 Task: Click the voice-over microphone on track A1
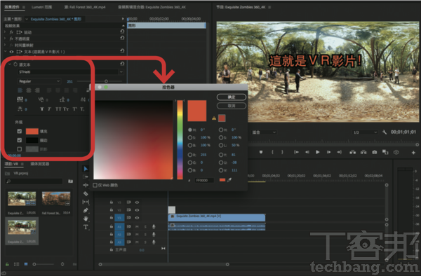click(x=154, y=227)
